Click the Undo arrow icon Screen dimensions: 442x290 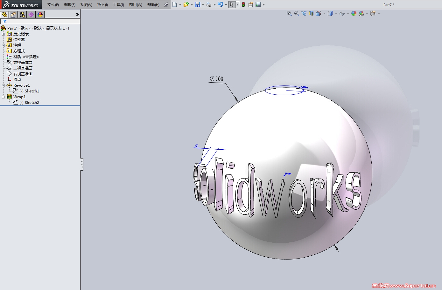click(221, 4)
